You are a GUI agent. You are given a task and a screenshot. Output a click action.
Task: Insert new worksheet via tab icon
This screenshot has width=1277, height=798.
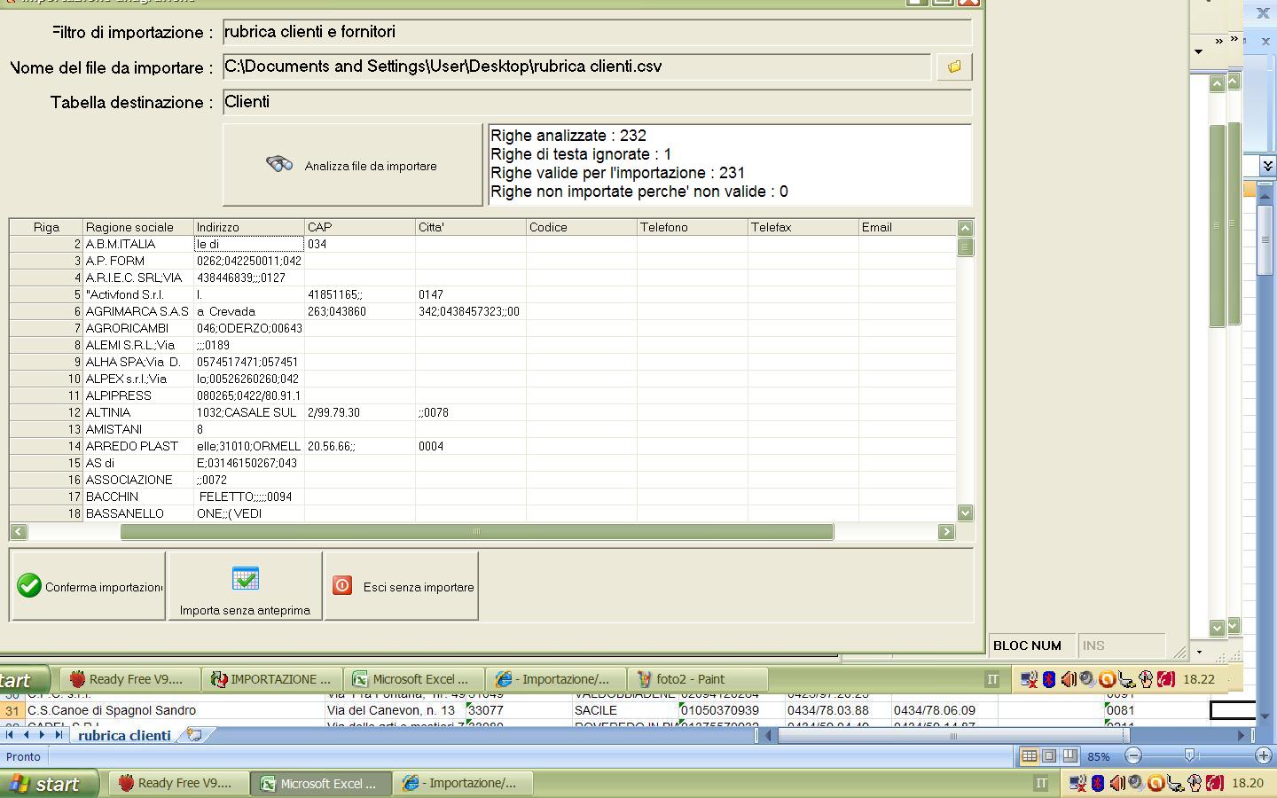195,735
